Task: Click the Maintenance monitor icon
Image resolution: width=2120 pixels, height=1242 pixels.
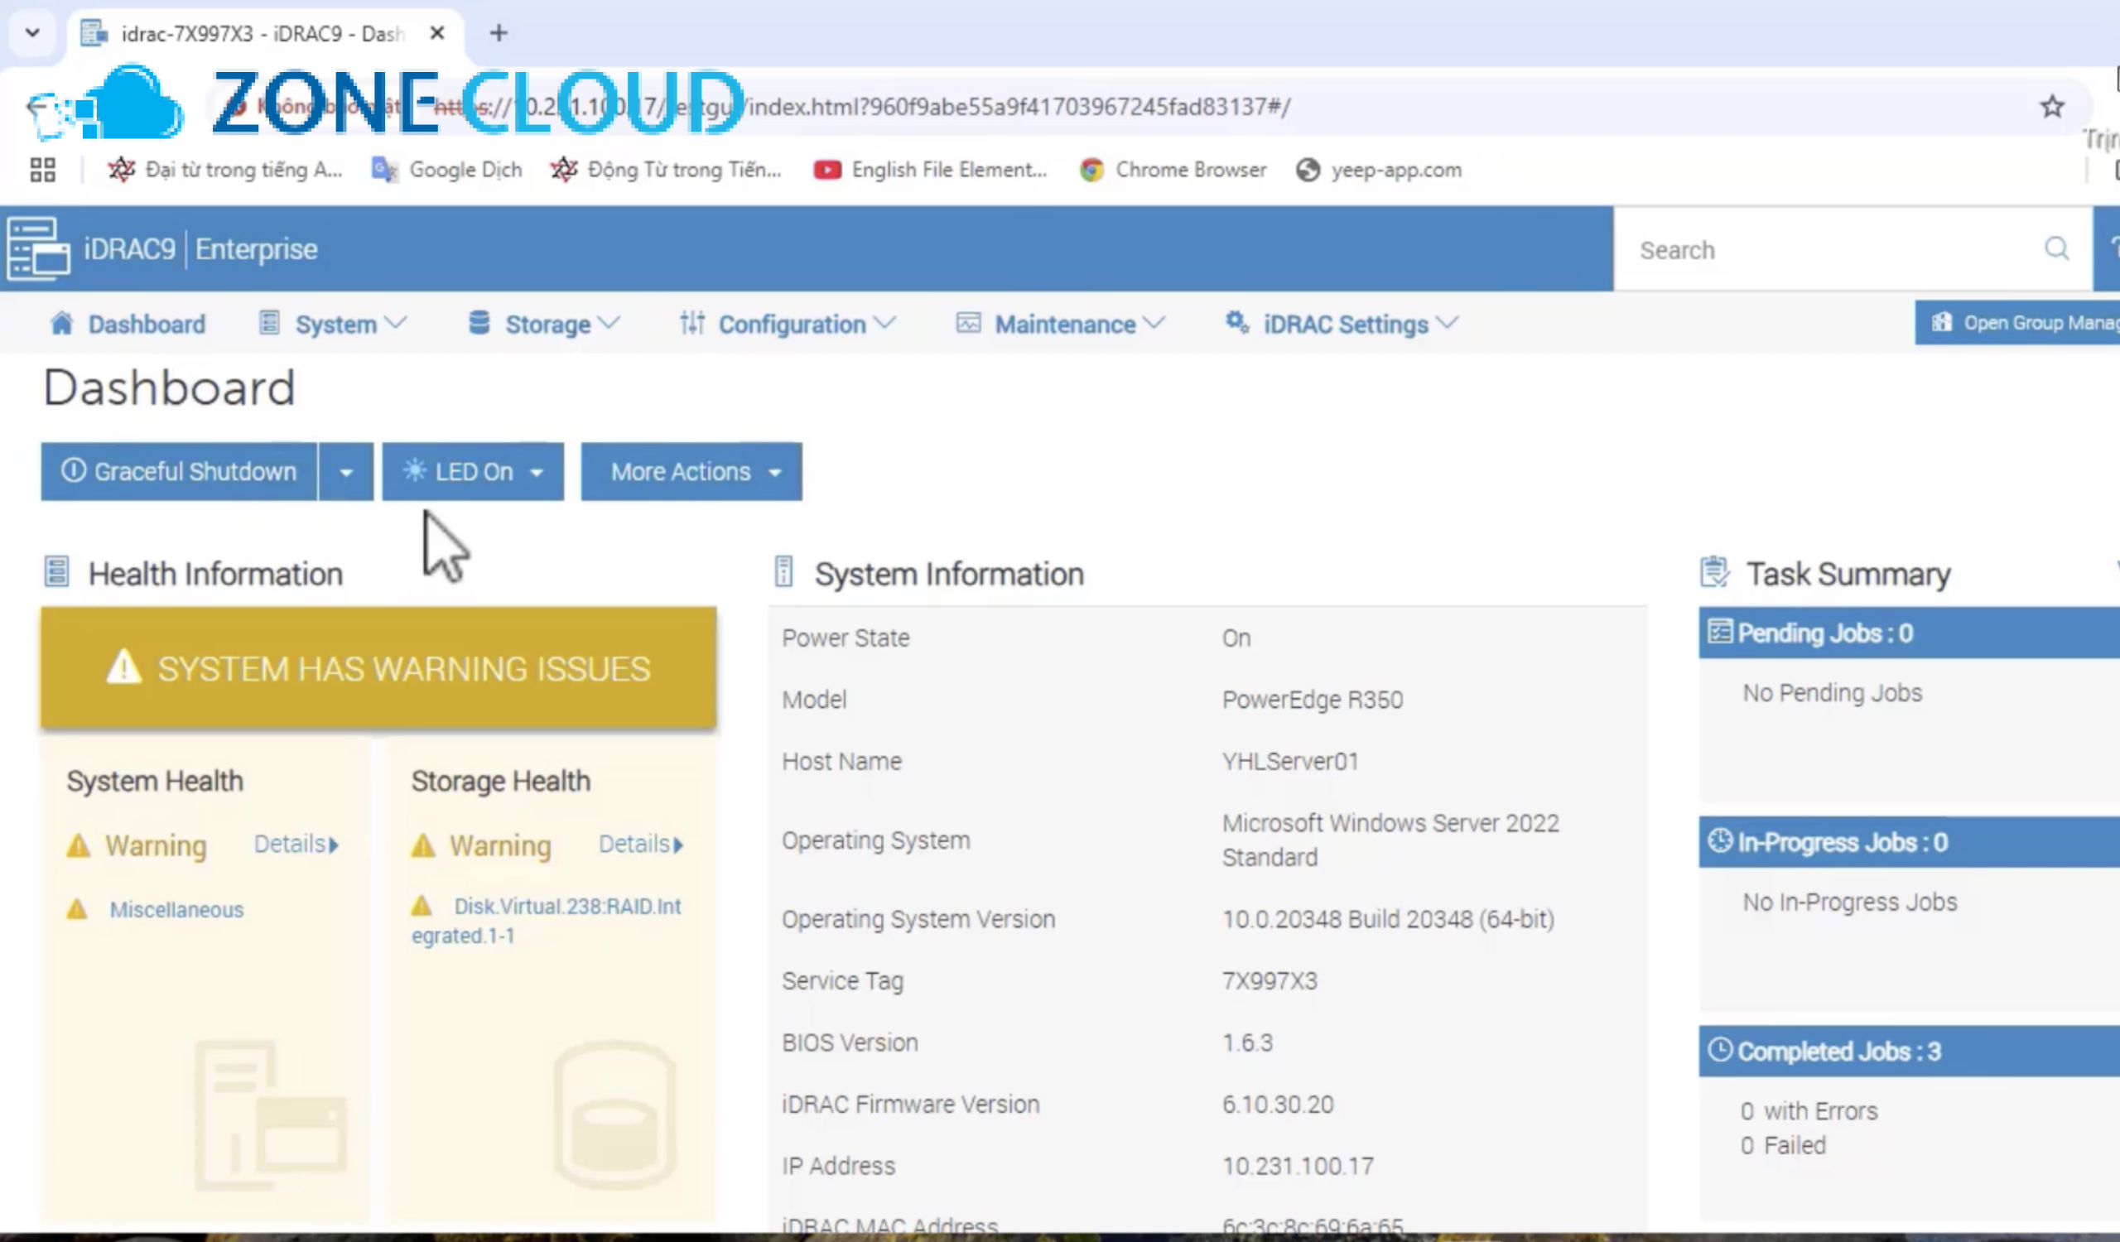Action: pyautogui.click(x=968, y=323)
